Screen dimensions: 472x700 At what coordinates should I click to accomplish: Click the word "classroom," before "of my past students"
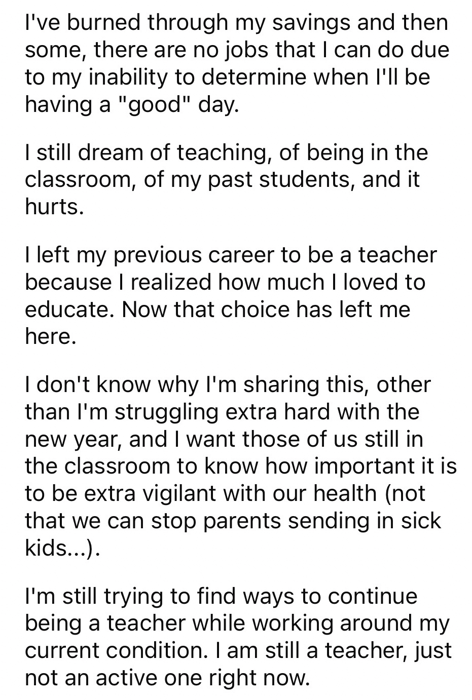pyautogui.click(x=80, y=180)
